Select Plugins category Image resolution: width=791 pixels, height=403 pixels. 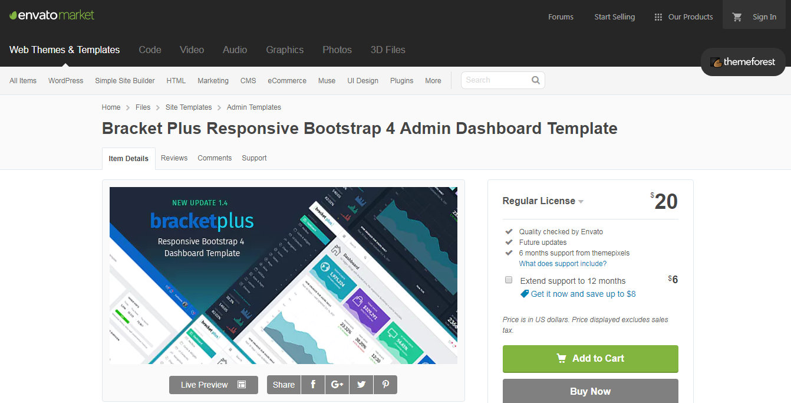(401, 81)
